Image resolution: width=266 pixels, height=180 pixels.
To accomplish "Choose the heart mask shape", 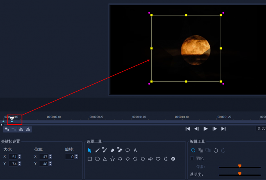I will (158, 159).
